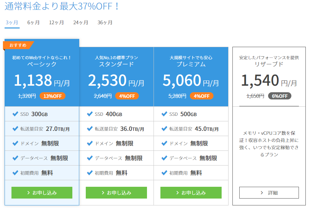Click the 13%OFF badge on ベーシック
311x210 pixels.
pos(53,96)
